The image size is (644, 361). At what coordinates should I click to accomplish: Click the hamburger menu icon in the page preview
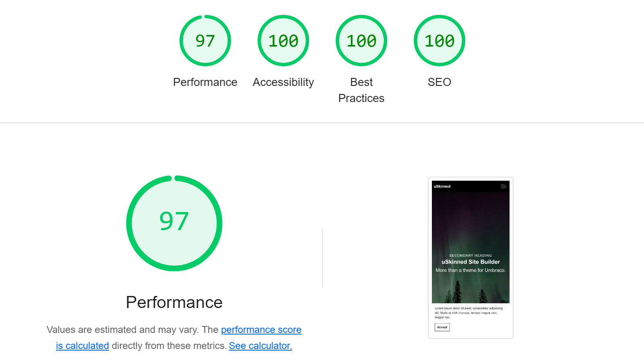click(504, 186)
